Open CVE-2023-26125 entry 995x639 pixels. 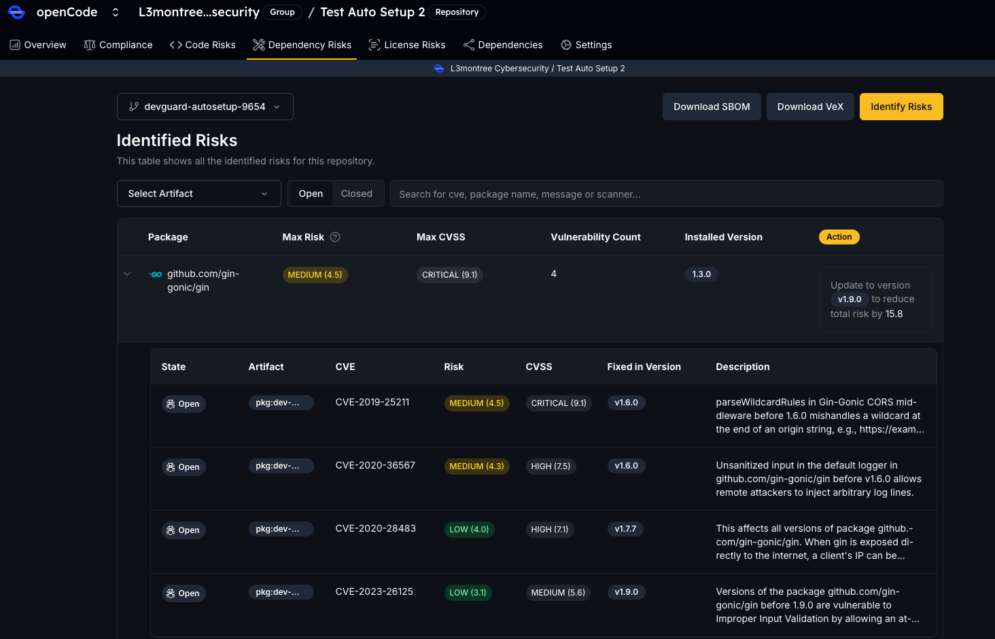pyautogui.click(x=374, y=591)
